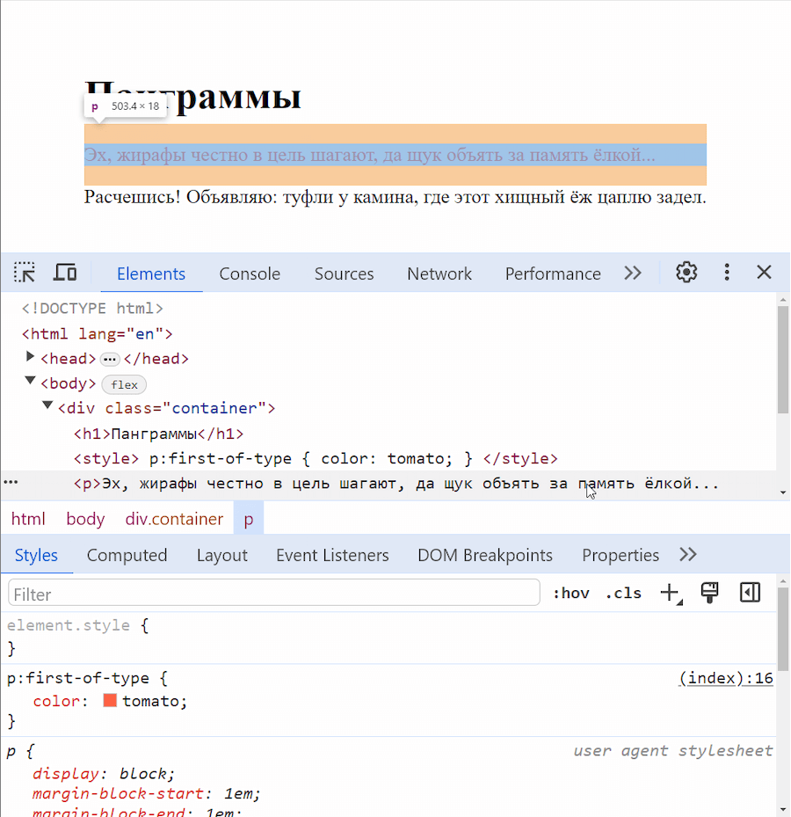Toggle the computed styles sidebar icon
791x817 pixels.
point(750,593)
